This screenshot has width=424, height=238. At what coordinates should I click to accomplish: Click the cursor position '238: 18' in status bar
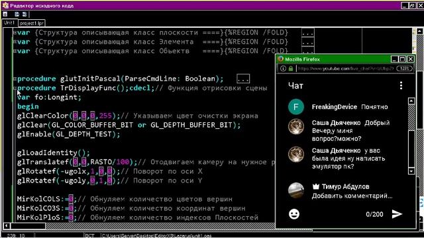[x=16, y=235]
